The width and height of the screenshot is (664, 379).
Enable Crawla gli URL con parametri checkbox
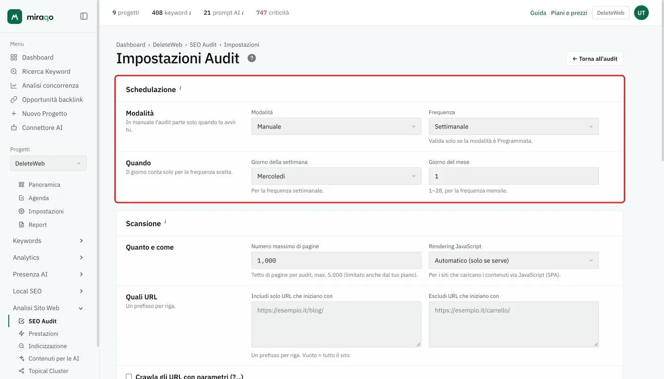point(129,377)
